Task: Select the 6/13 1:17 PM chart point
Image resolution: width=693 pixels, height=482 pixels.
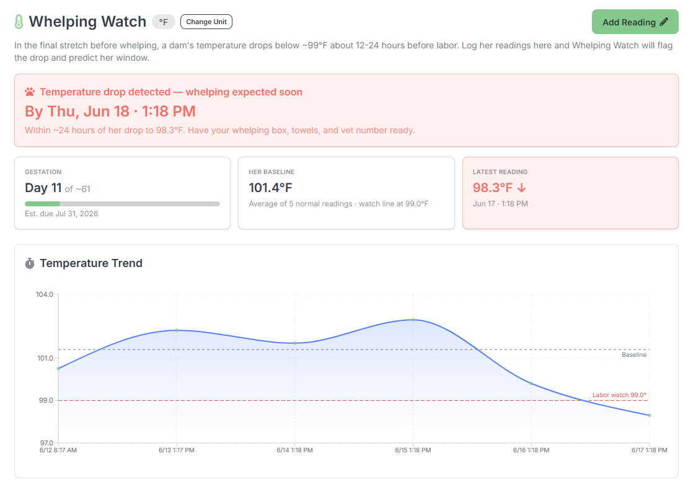Action: click(x=176, y=330)
